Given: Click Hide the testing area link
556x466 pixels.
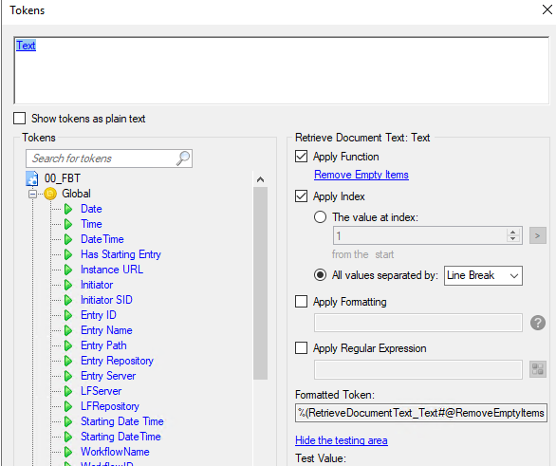Looking at the screenshot, I should 342,440.
